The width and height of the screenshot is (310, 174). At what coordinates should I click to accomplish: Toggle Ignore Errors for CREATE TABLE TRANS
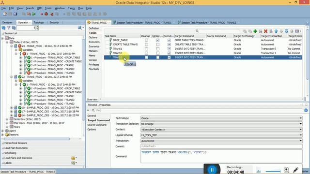158,44
